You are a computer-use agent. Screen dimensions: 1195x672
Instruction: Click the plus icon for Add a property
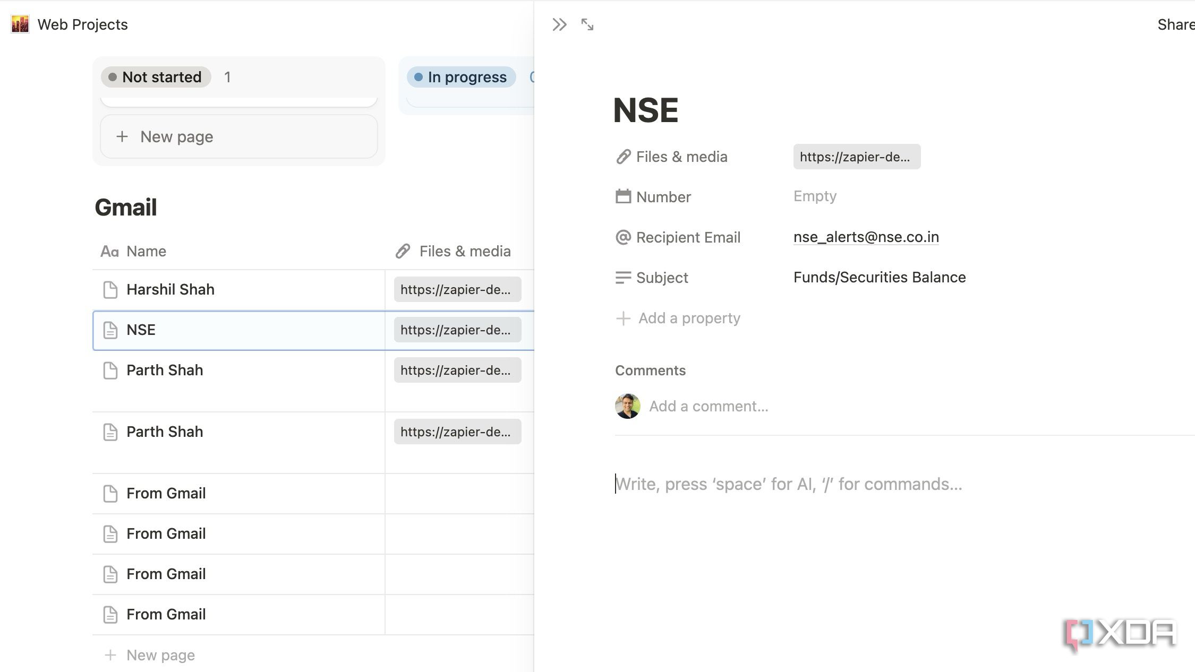pos(623,318)
